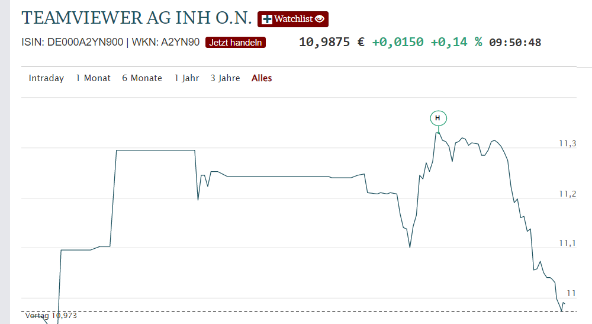Image resolution: width=592 pixels, height=324 pixels.
Task: Click the 11,2 axis label
Action: coord(568,194)
